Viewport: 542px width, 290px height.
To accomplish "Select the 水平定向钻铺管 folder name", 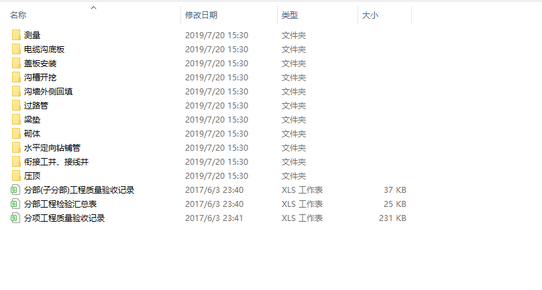I will [x=52, y=148].
